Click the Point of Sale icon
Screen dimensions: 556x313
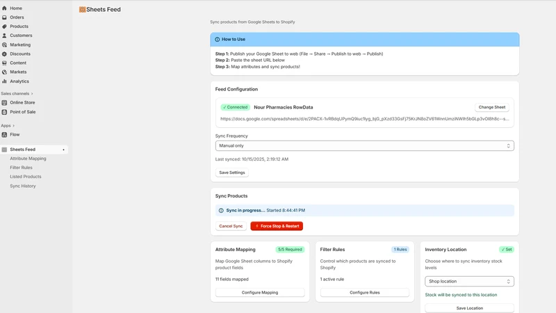click(x=4, y=112)
